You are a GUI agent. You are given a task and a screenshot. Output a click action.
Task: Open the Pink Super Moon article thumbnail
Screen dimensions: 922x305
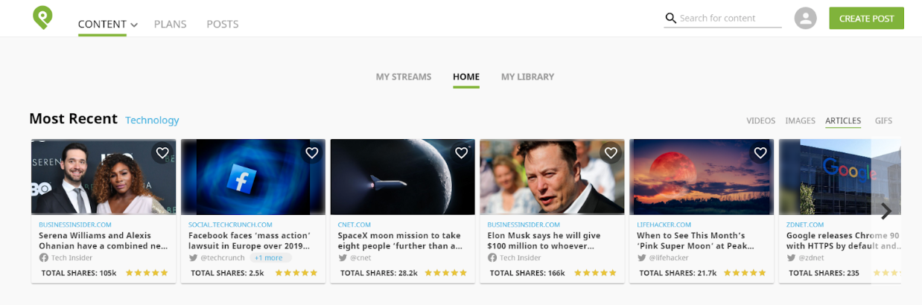[702, 177]
